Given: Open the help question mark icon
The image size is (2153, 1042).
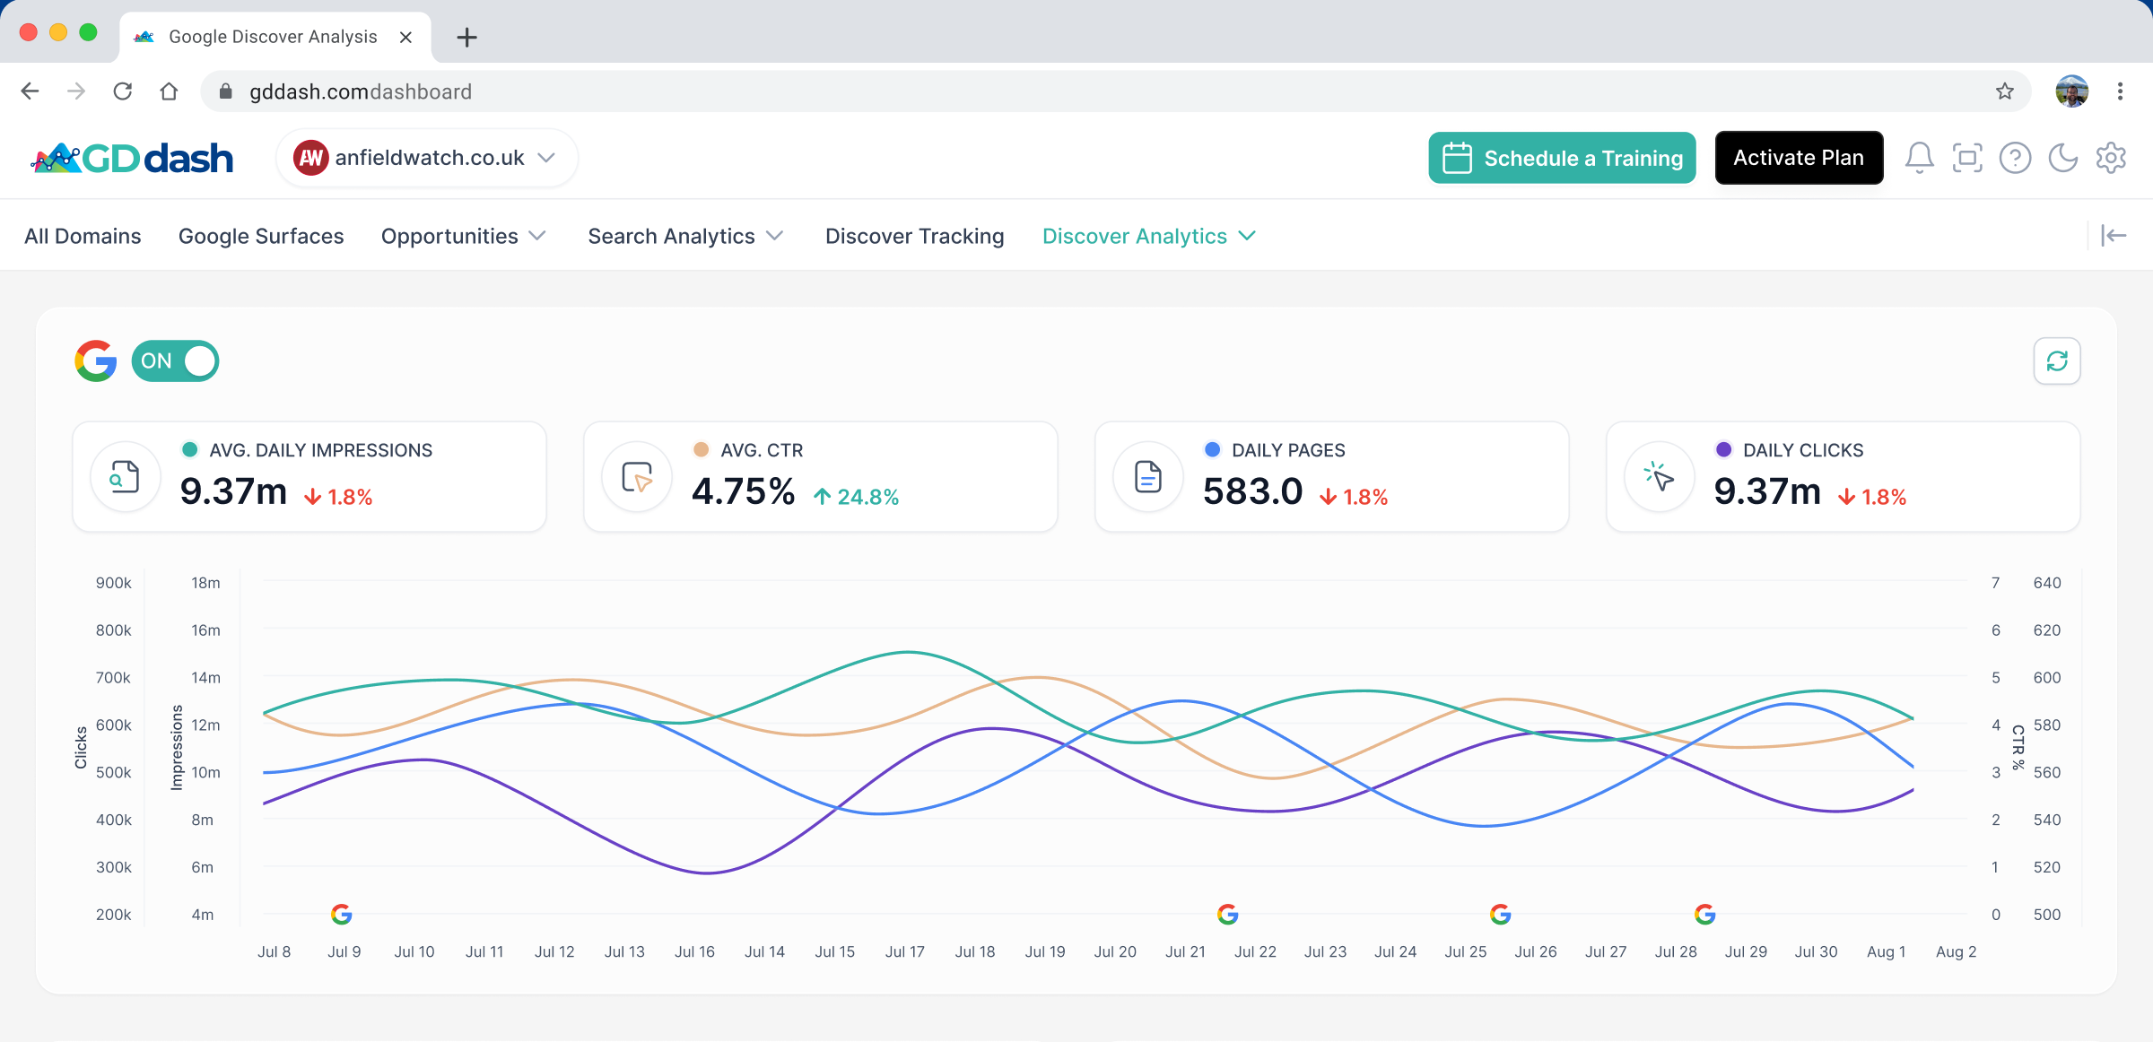Looking at the screenshot, I should coord(2015,158).
